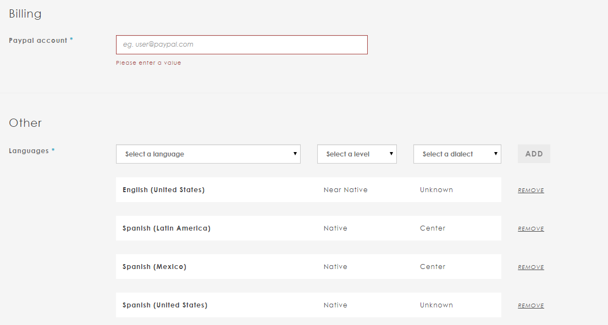Screen dimensions: 608x325
Task: Remove the Spanish (Latin America) language
Action: (530, 229)
